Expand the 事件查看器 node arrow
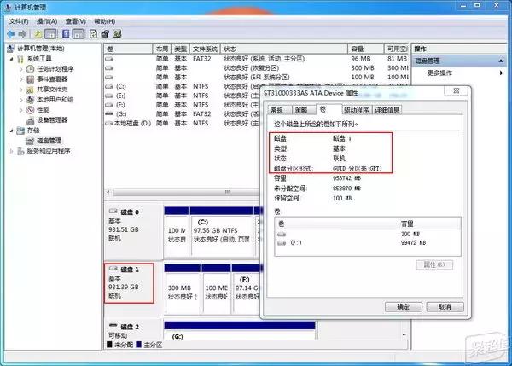The image size is (512, 366). (21, 79)
